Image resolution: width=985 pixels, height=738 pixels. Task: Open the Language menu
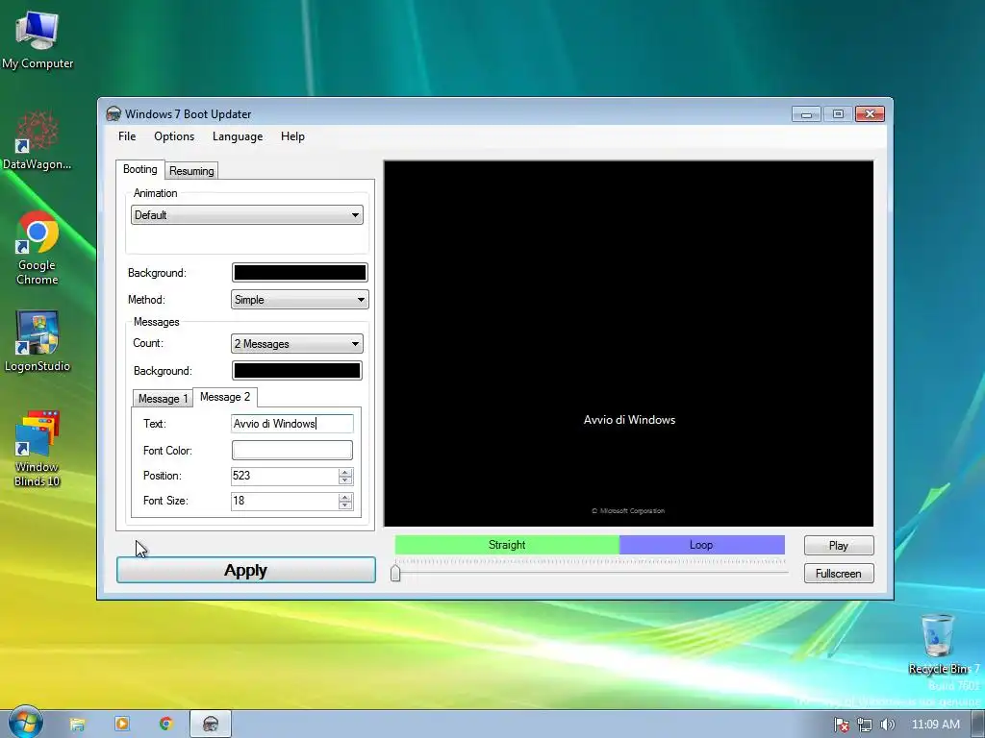pos(238,136)
